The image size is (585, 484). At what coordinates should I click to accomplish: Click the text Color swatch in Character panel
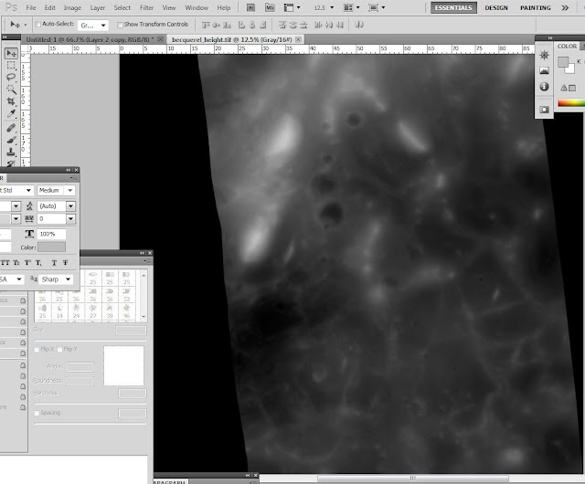[x=51, y=247]
